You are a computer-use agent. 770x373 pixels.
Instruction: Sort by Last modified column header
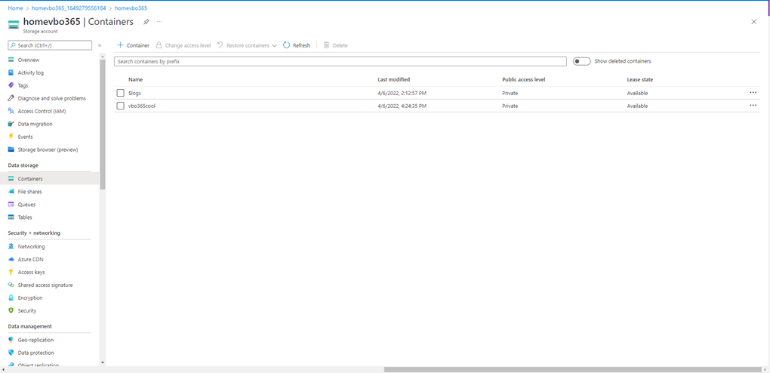(394, 79)
